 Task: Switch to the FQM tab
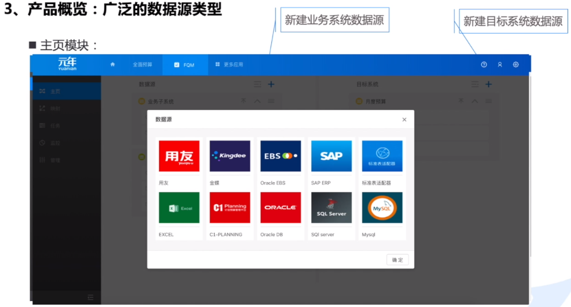tap(185, 65)
